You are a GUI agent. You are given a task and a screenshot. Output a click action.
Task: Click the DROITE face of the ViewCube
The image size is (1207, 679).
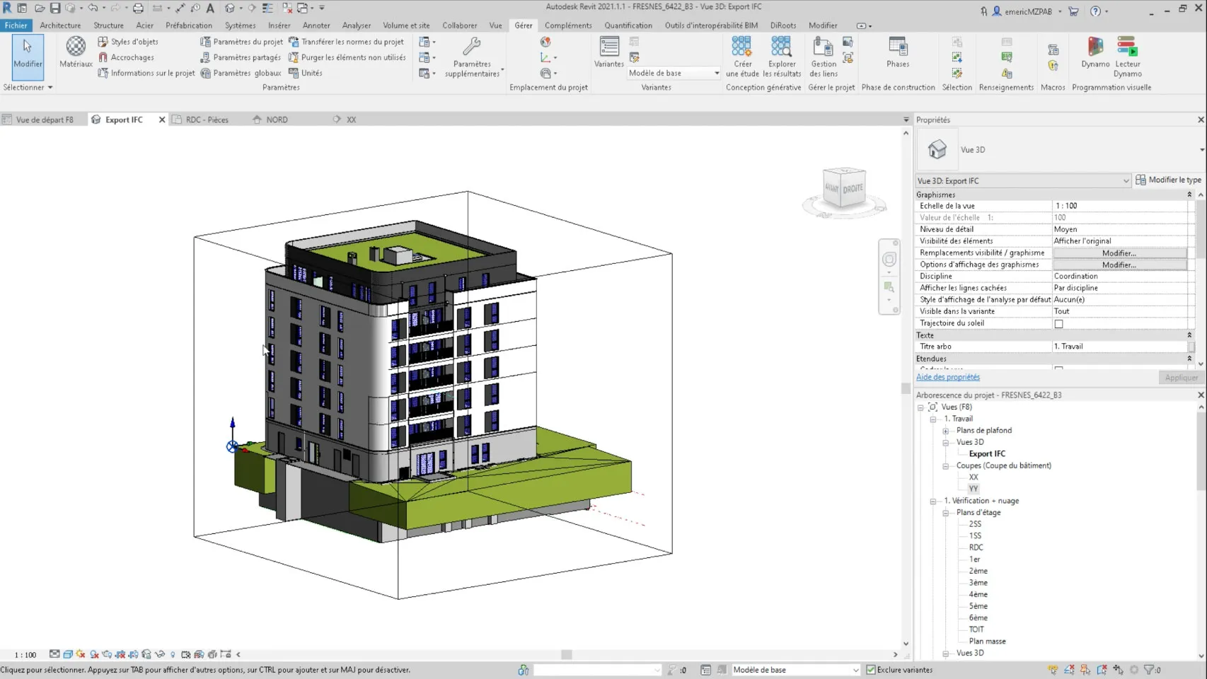pyautogui.click(x=855, y=188)
